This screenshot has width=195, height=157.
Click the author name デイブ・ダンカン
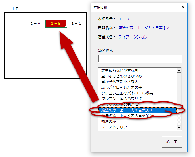point(133,37)
